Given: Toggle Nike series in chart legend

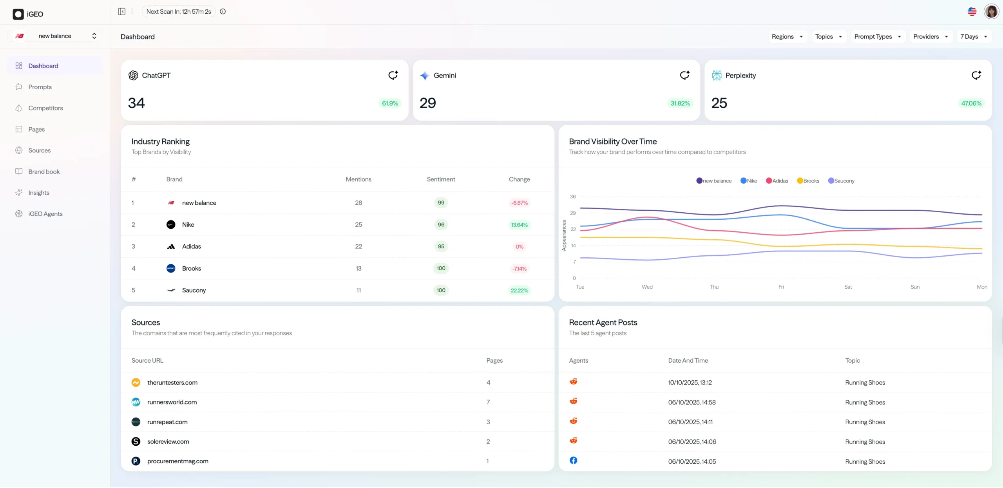Looking at the screenshot, I should point(749,181).
